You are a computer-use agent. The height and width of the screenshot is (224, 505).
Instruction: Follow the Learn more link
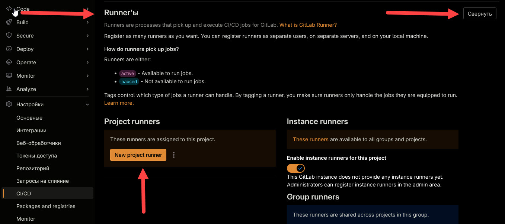(x=119, y=103)
